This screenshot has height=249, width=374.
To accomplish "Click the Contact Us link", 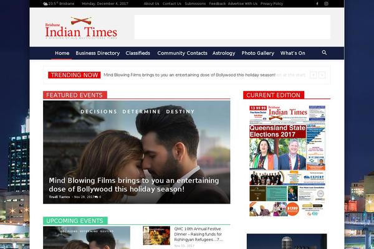I will click(x=172, y=4).
